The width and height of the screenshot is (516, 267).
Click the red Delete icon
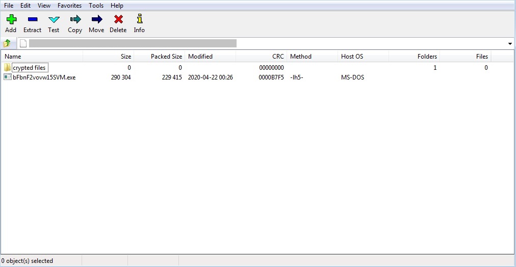(118, 20)
